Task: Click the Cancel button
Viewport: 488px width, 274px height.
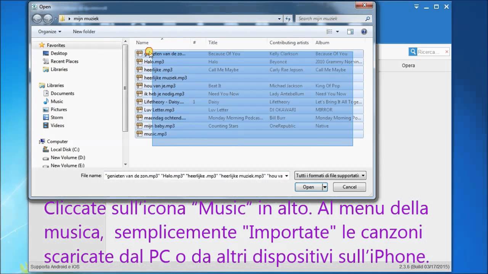Action: click(x=349, y=187)
